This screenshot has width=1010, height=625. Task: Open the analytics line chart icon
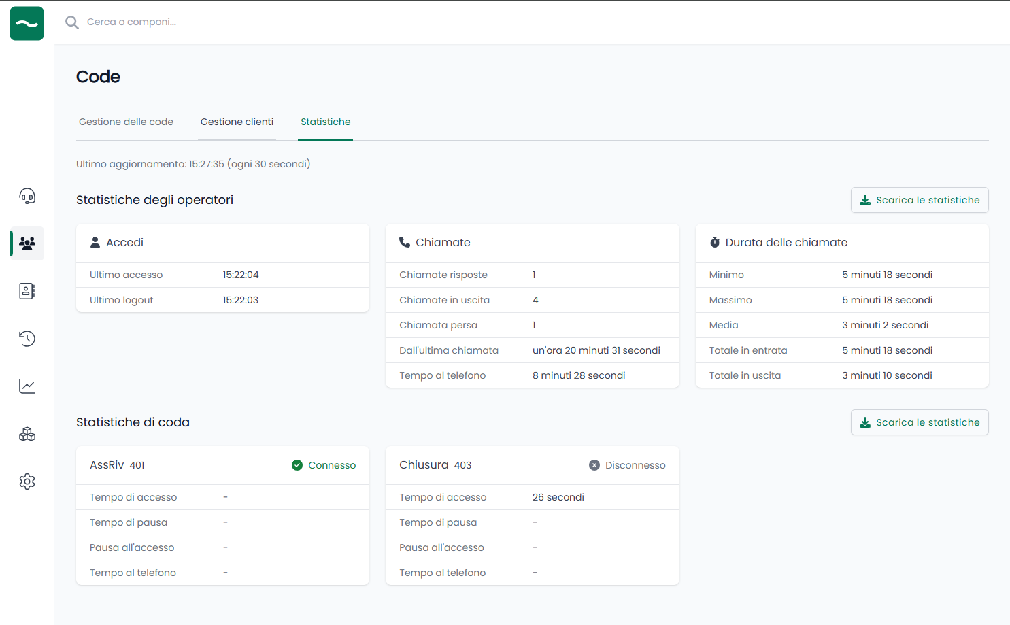click(x=27, y=386)
